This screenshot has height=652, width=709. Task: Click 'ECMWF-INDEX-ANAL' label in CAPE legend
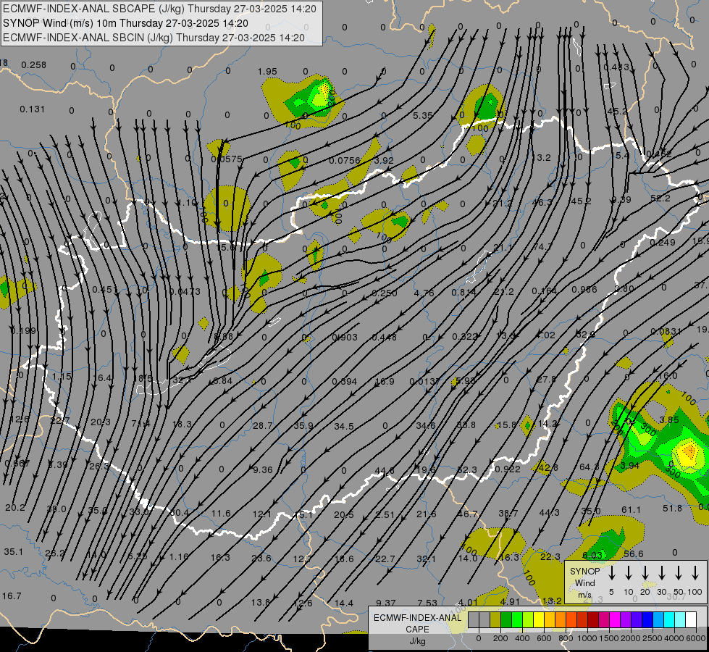417,618
